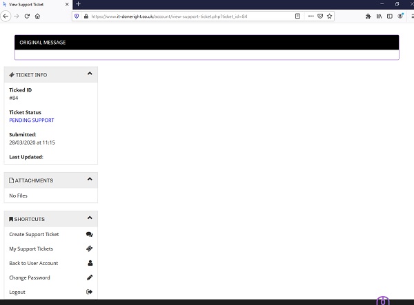Open the Change Password link
This screenshot has width=414, height=305.
[29, 277]
